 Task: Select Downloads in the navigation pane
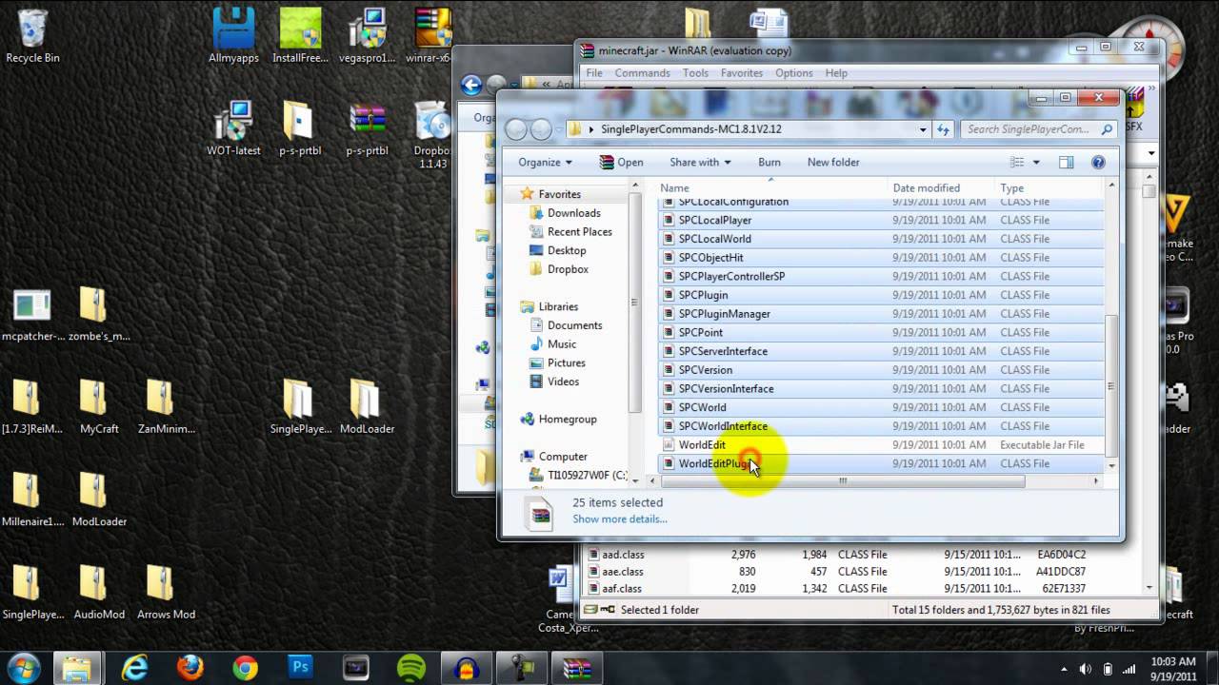[573, 213]
